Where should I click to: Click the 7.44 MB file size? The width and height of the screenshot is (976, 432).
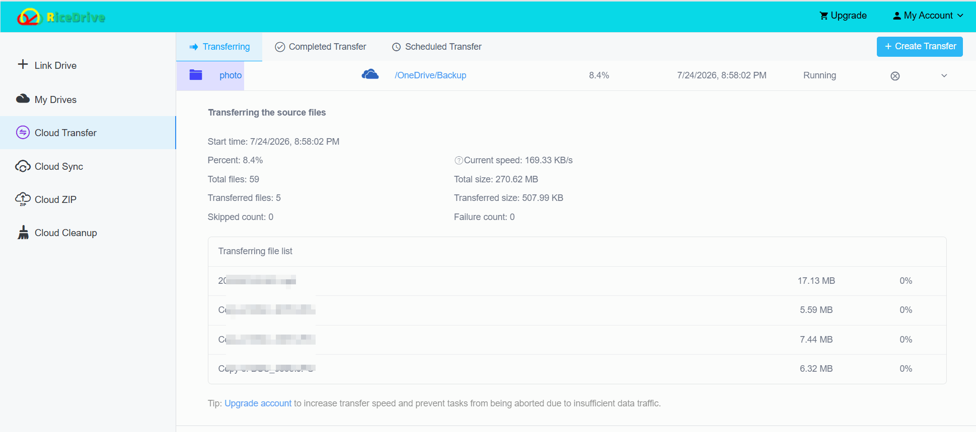click(816, 340)
